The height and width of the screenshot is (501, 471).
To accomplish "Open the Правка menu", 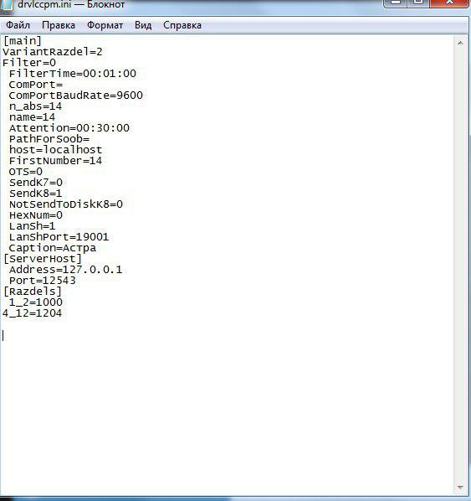I will point(59,25).
